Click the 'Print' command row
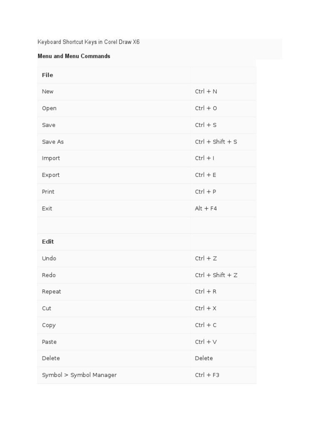The height and width of the screenshot is (426, 320). point(48,192)
